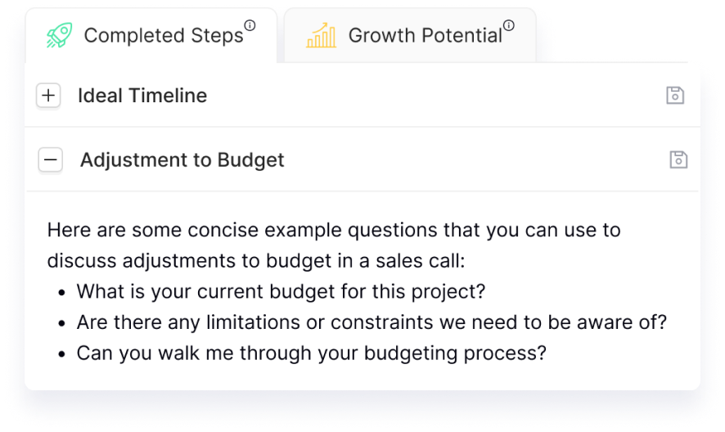The height and width of the screenshot is (432, 725).
Task: Click the Adjustment to Budget heading
Action: click(x=182, y=160)
